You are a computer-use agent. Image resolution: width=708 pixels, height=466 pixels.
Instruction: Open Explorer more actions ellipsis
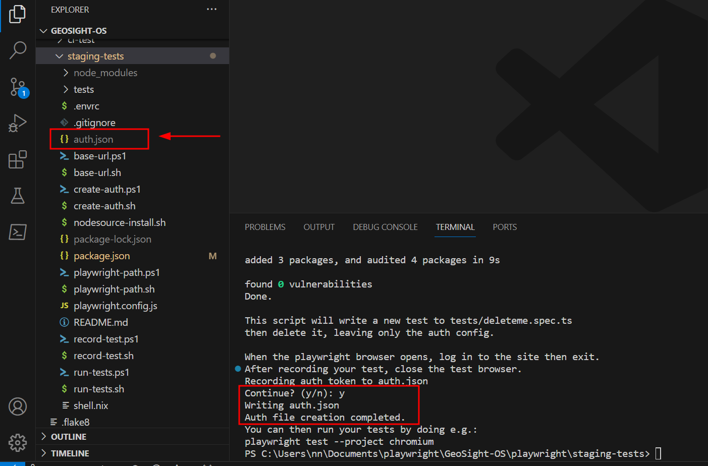point(212,9)
